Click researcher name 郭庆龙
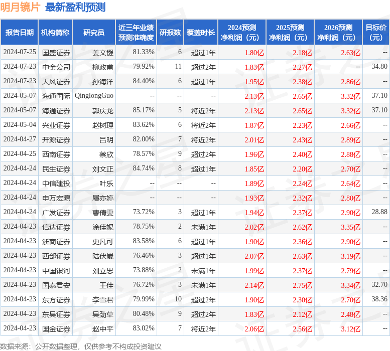Image resolution: width=390 pixels, height=351 pixels. [103, 111]
